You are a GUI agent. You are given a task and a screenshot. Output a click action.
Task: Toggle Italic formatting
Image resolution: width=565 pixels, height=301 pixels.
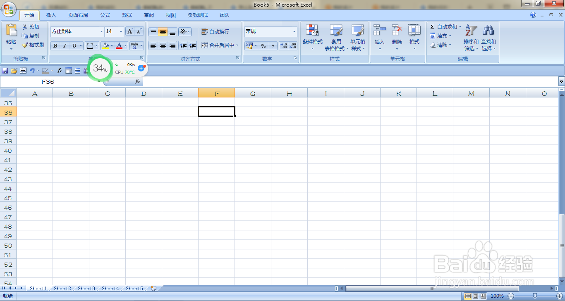(x=65, y=46)
